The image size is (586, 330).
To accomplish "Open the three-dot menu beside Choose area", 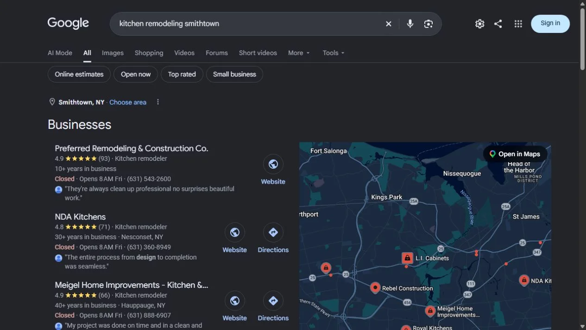I will click(x=158, y=102).
